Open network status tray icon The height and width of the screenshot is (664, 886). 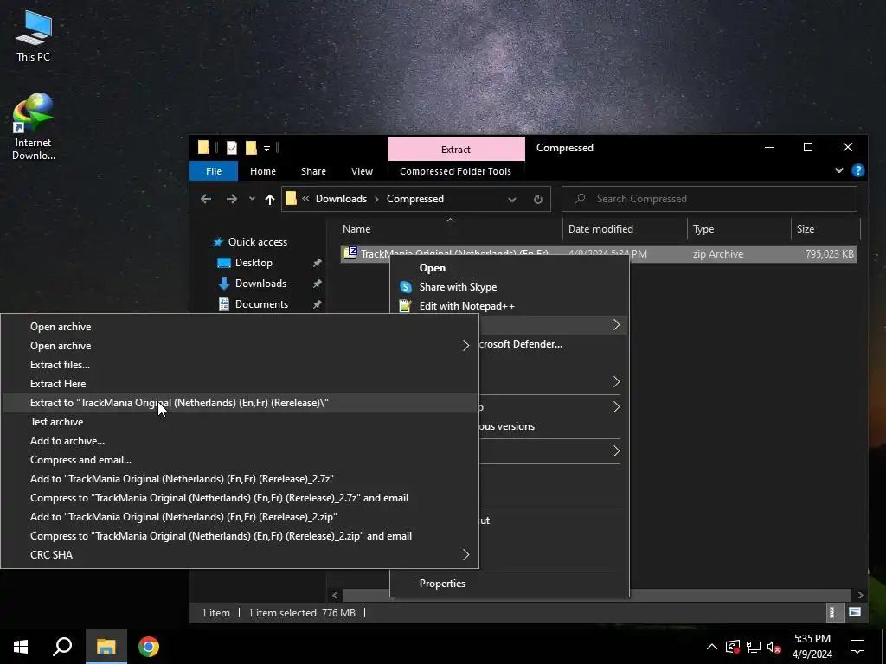[x=754, y=647]
